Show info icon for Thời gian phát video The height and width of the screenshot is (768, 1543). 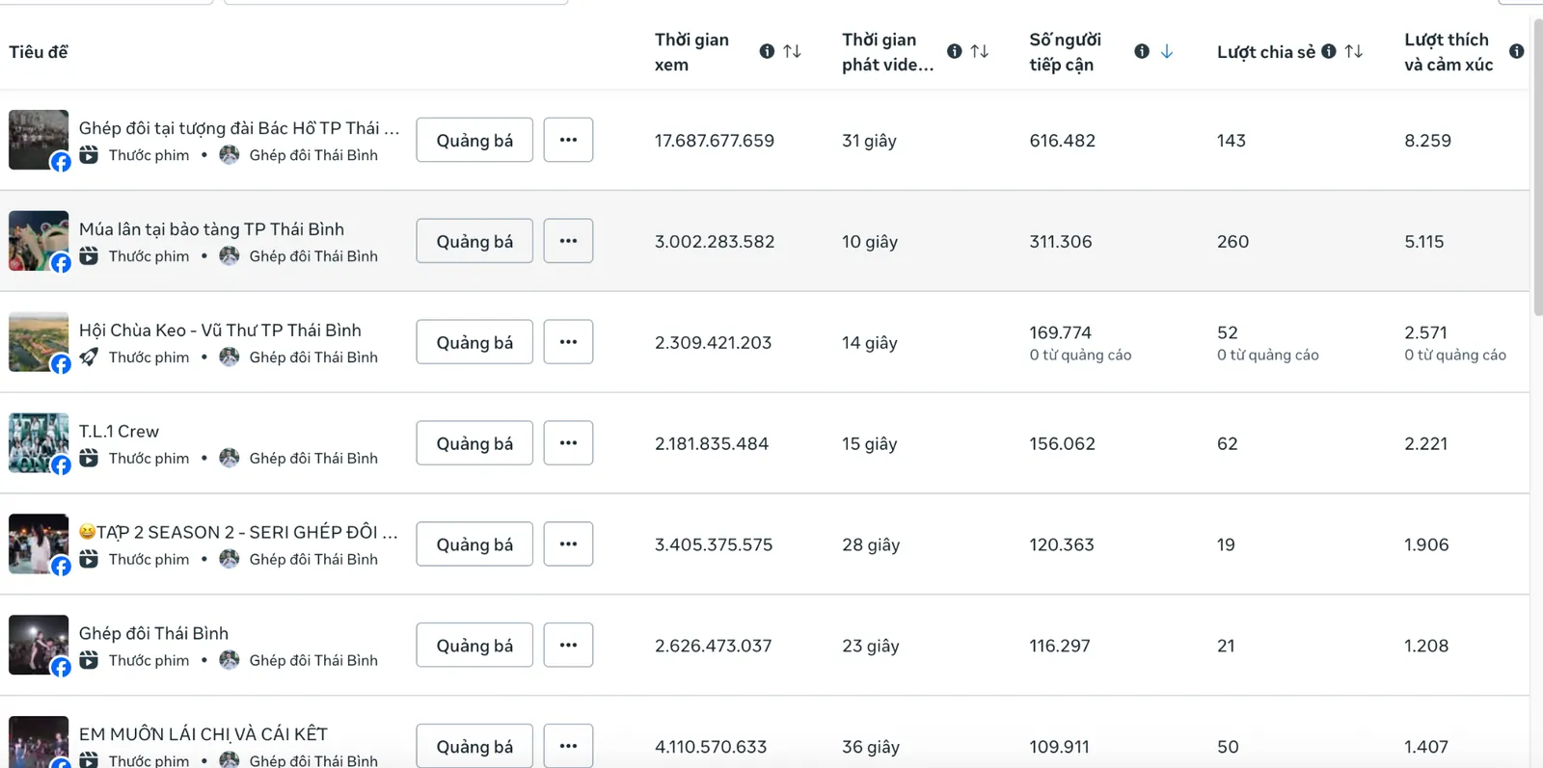tap(954, 51)
